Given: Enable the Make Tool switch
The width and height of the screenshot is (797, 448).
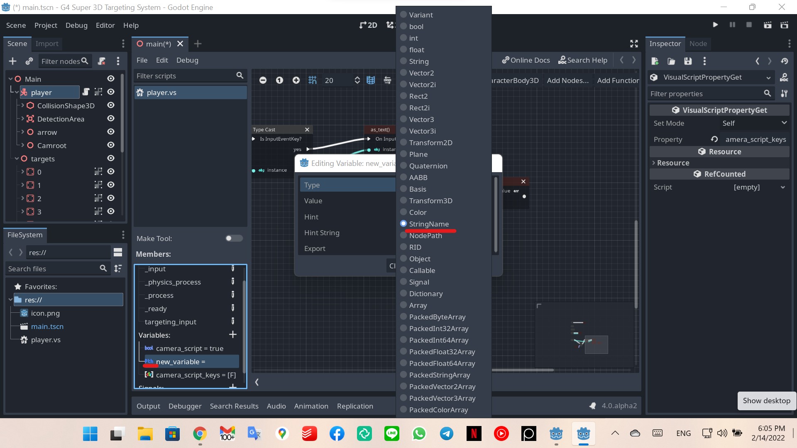Looking at the screenshot, I should point(233,238).
